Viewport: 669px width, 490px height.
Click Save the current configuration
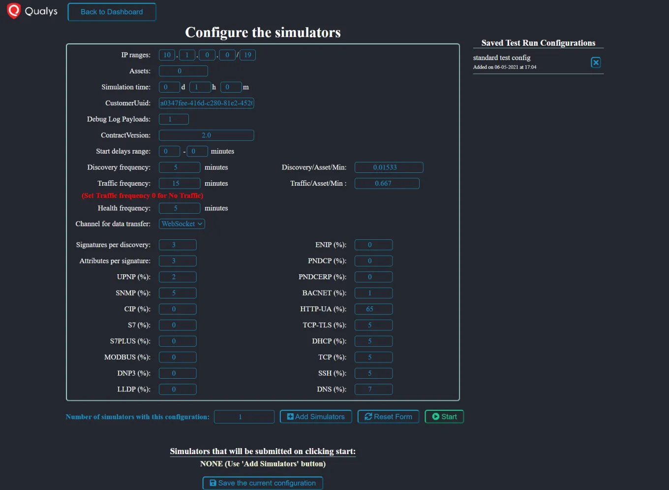(263, 483)
